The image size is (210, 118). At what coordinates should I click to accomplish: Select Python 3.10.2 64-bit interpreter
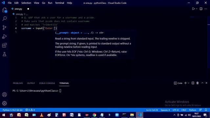12,110
